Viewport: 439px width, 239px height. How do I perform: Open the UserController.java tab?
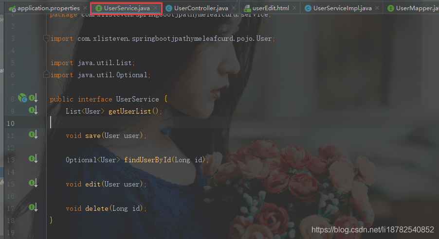(x=201, y=8)
